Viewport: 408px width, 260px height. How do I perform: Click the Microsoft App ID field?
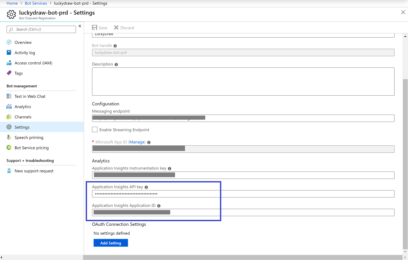pos(243,149)
